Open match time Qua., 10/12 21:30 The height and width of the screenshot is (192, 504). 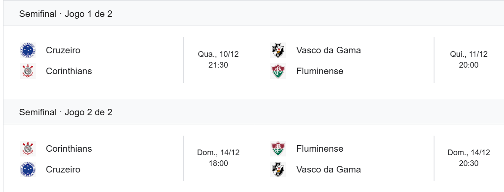218,60
